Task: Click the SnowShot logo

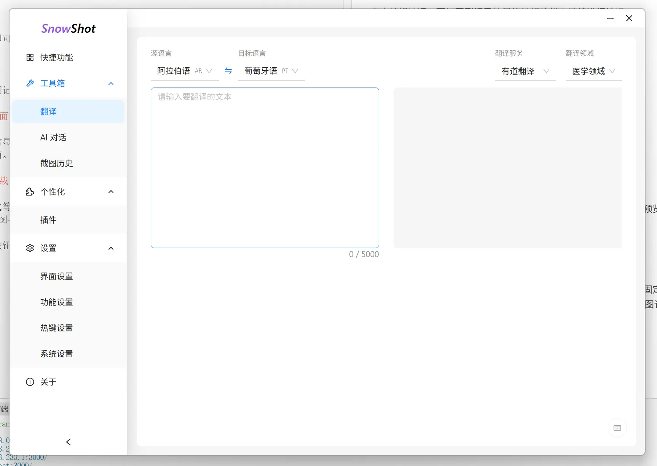Action: coord(69,29)
